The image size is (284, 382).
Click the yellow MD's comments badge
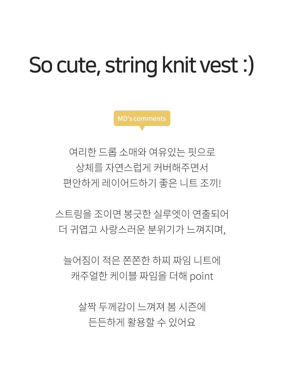coord(142,118)
